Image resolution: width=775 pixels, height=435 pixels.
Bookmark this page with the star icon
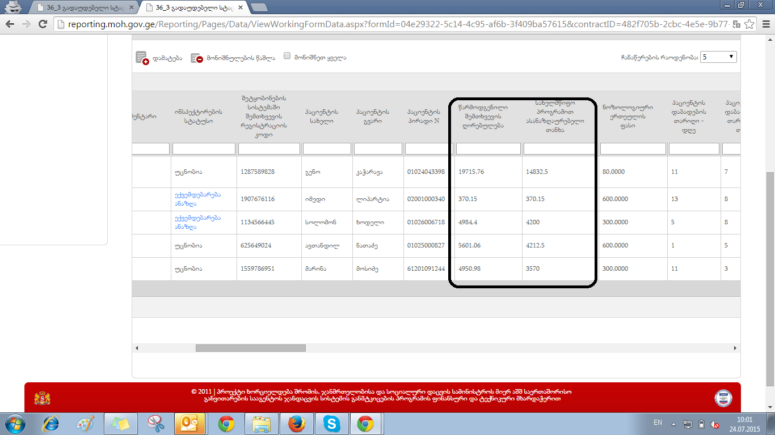[749, 24]
